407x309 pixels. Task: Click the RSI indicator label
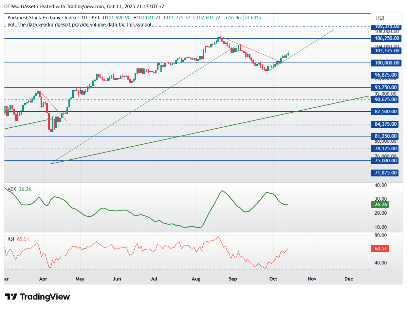click(11, 239)
